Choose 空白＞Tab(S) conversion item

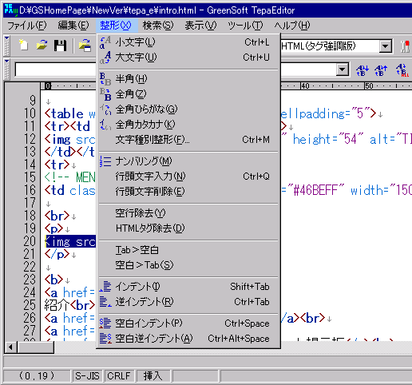188,265
